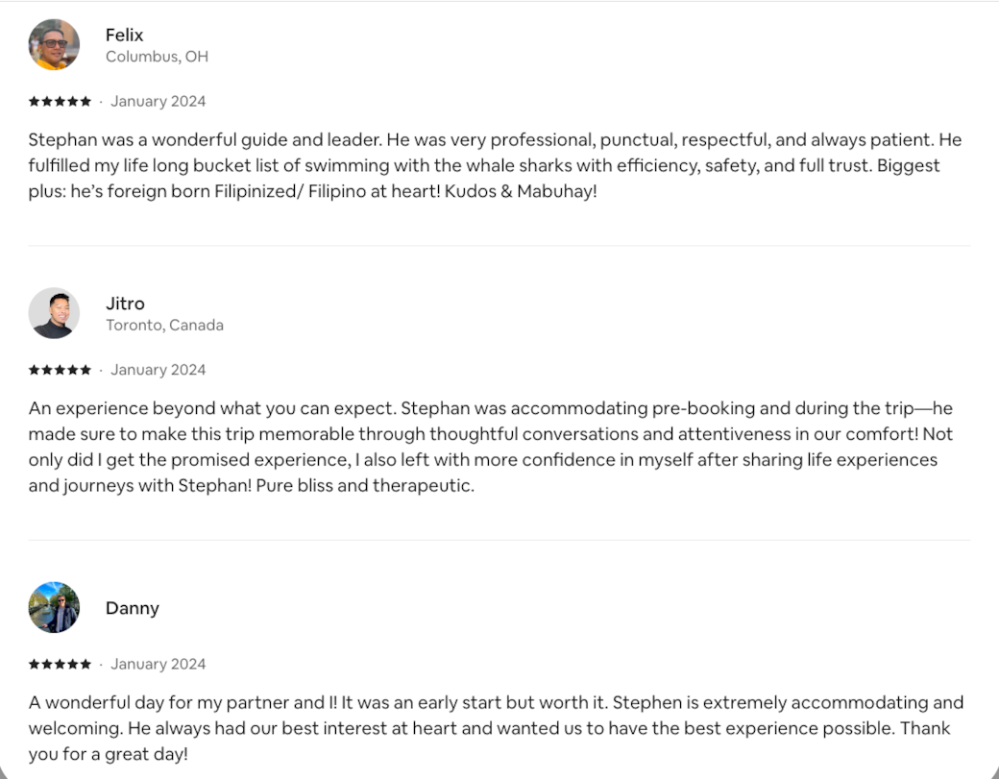Click the January 2024 date under Jitro

coord(158,370)
